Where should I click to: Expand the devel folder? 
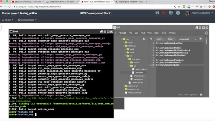[x=125, y=53]
